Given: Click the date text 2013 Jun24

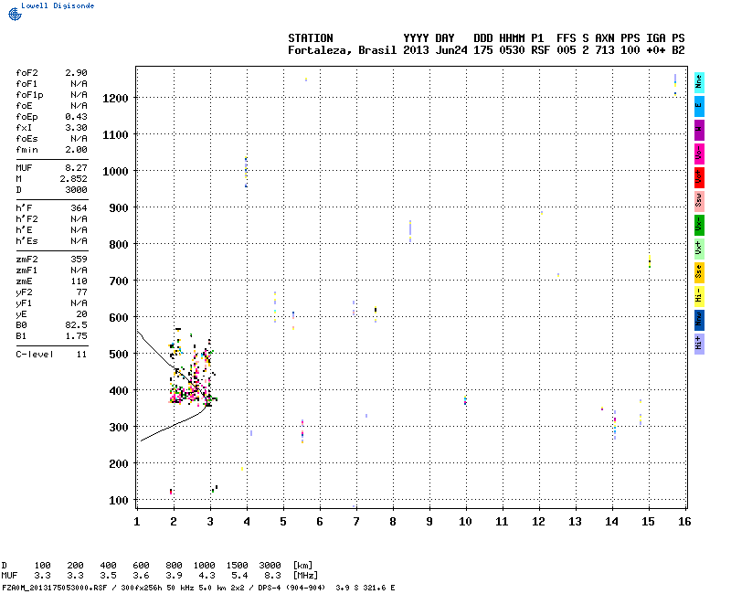Looking at the screenshot, I should click(435, 50).
